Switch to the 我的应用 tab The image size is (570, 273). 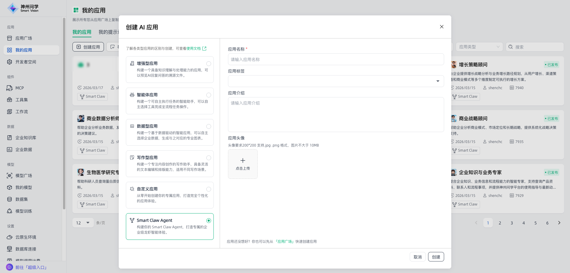(82, 32)
